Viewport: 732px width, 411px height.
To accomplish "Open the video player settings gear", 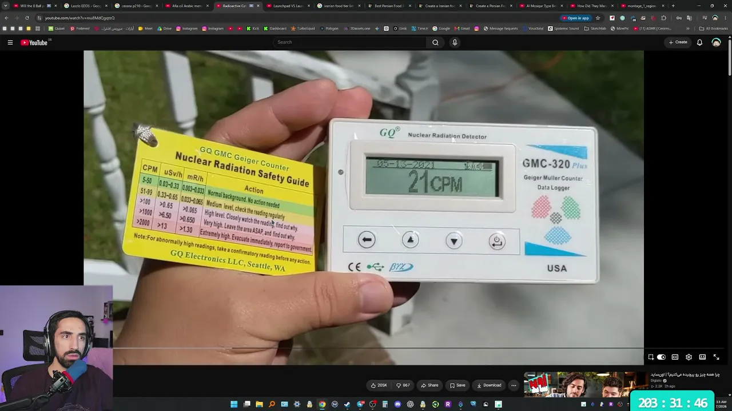I will pos(689,357).
